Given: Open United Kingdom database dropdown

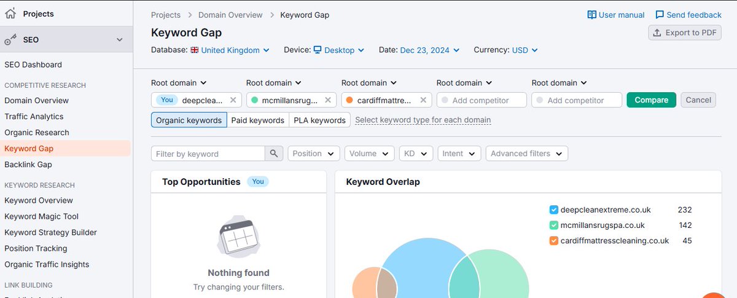Looking at the screenshot, I should tap(230, 50).
